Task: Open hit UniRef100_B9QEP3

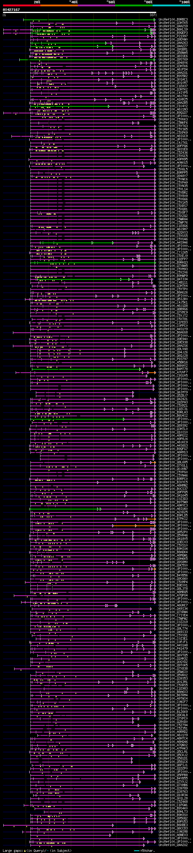Action: point(173,33)
